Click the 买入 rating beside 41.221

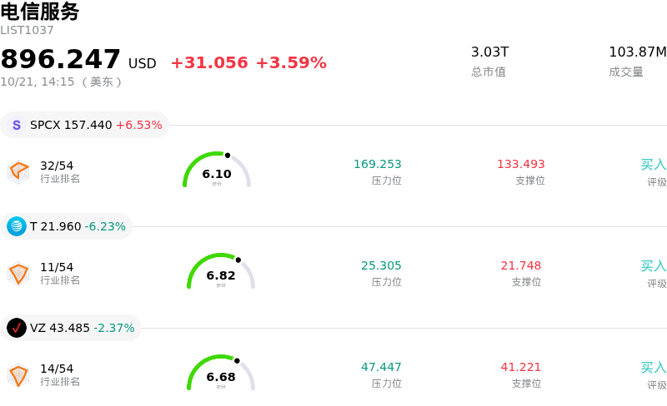click(x=654, y=368)
